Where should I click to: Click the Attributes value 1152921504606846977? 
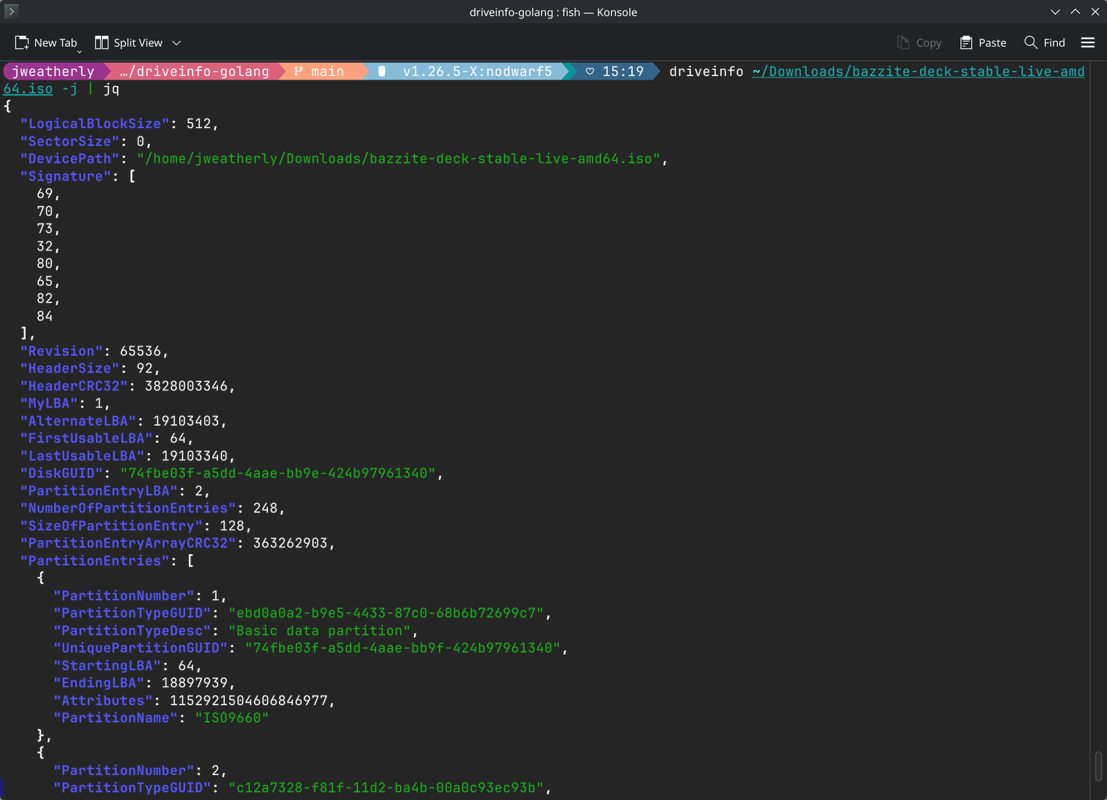249,700
